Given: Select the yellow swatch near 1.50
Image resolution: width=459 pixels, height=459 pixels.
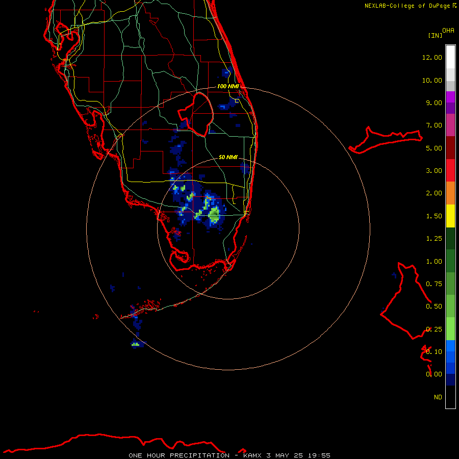Looking at the screenshot, I should click(450, 216).
